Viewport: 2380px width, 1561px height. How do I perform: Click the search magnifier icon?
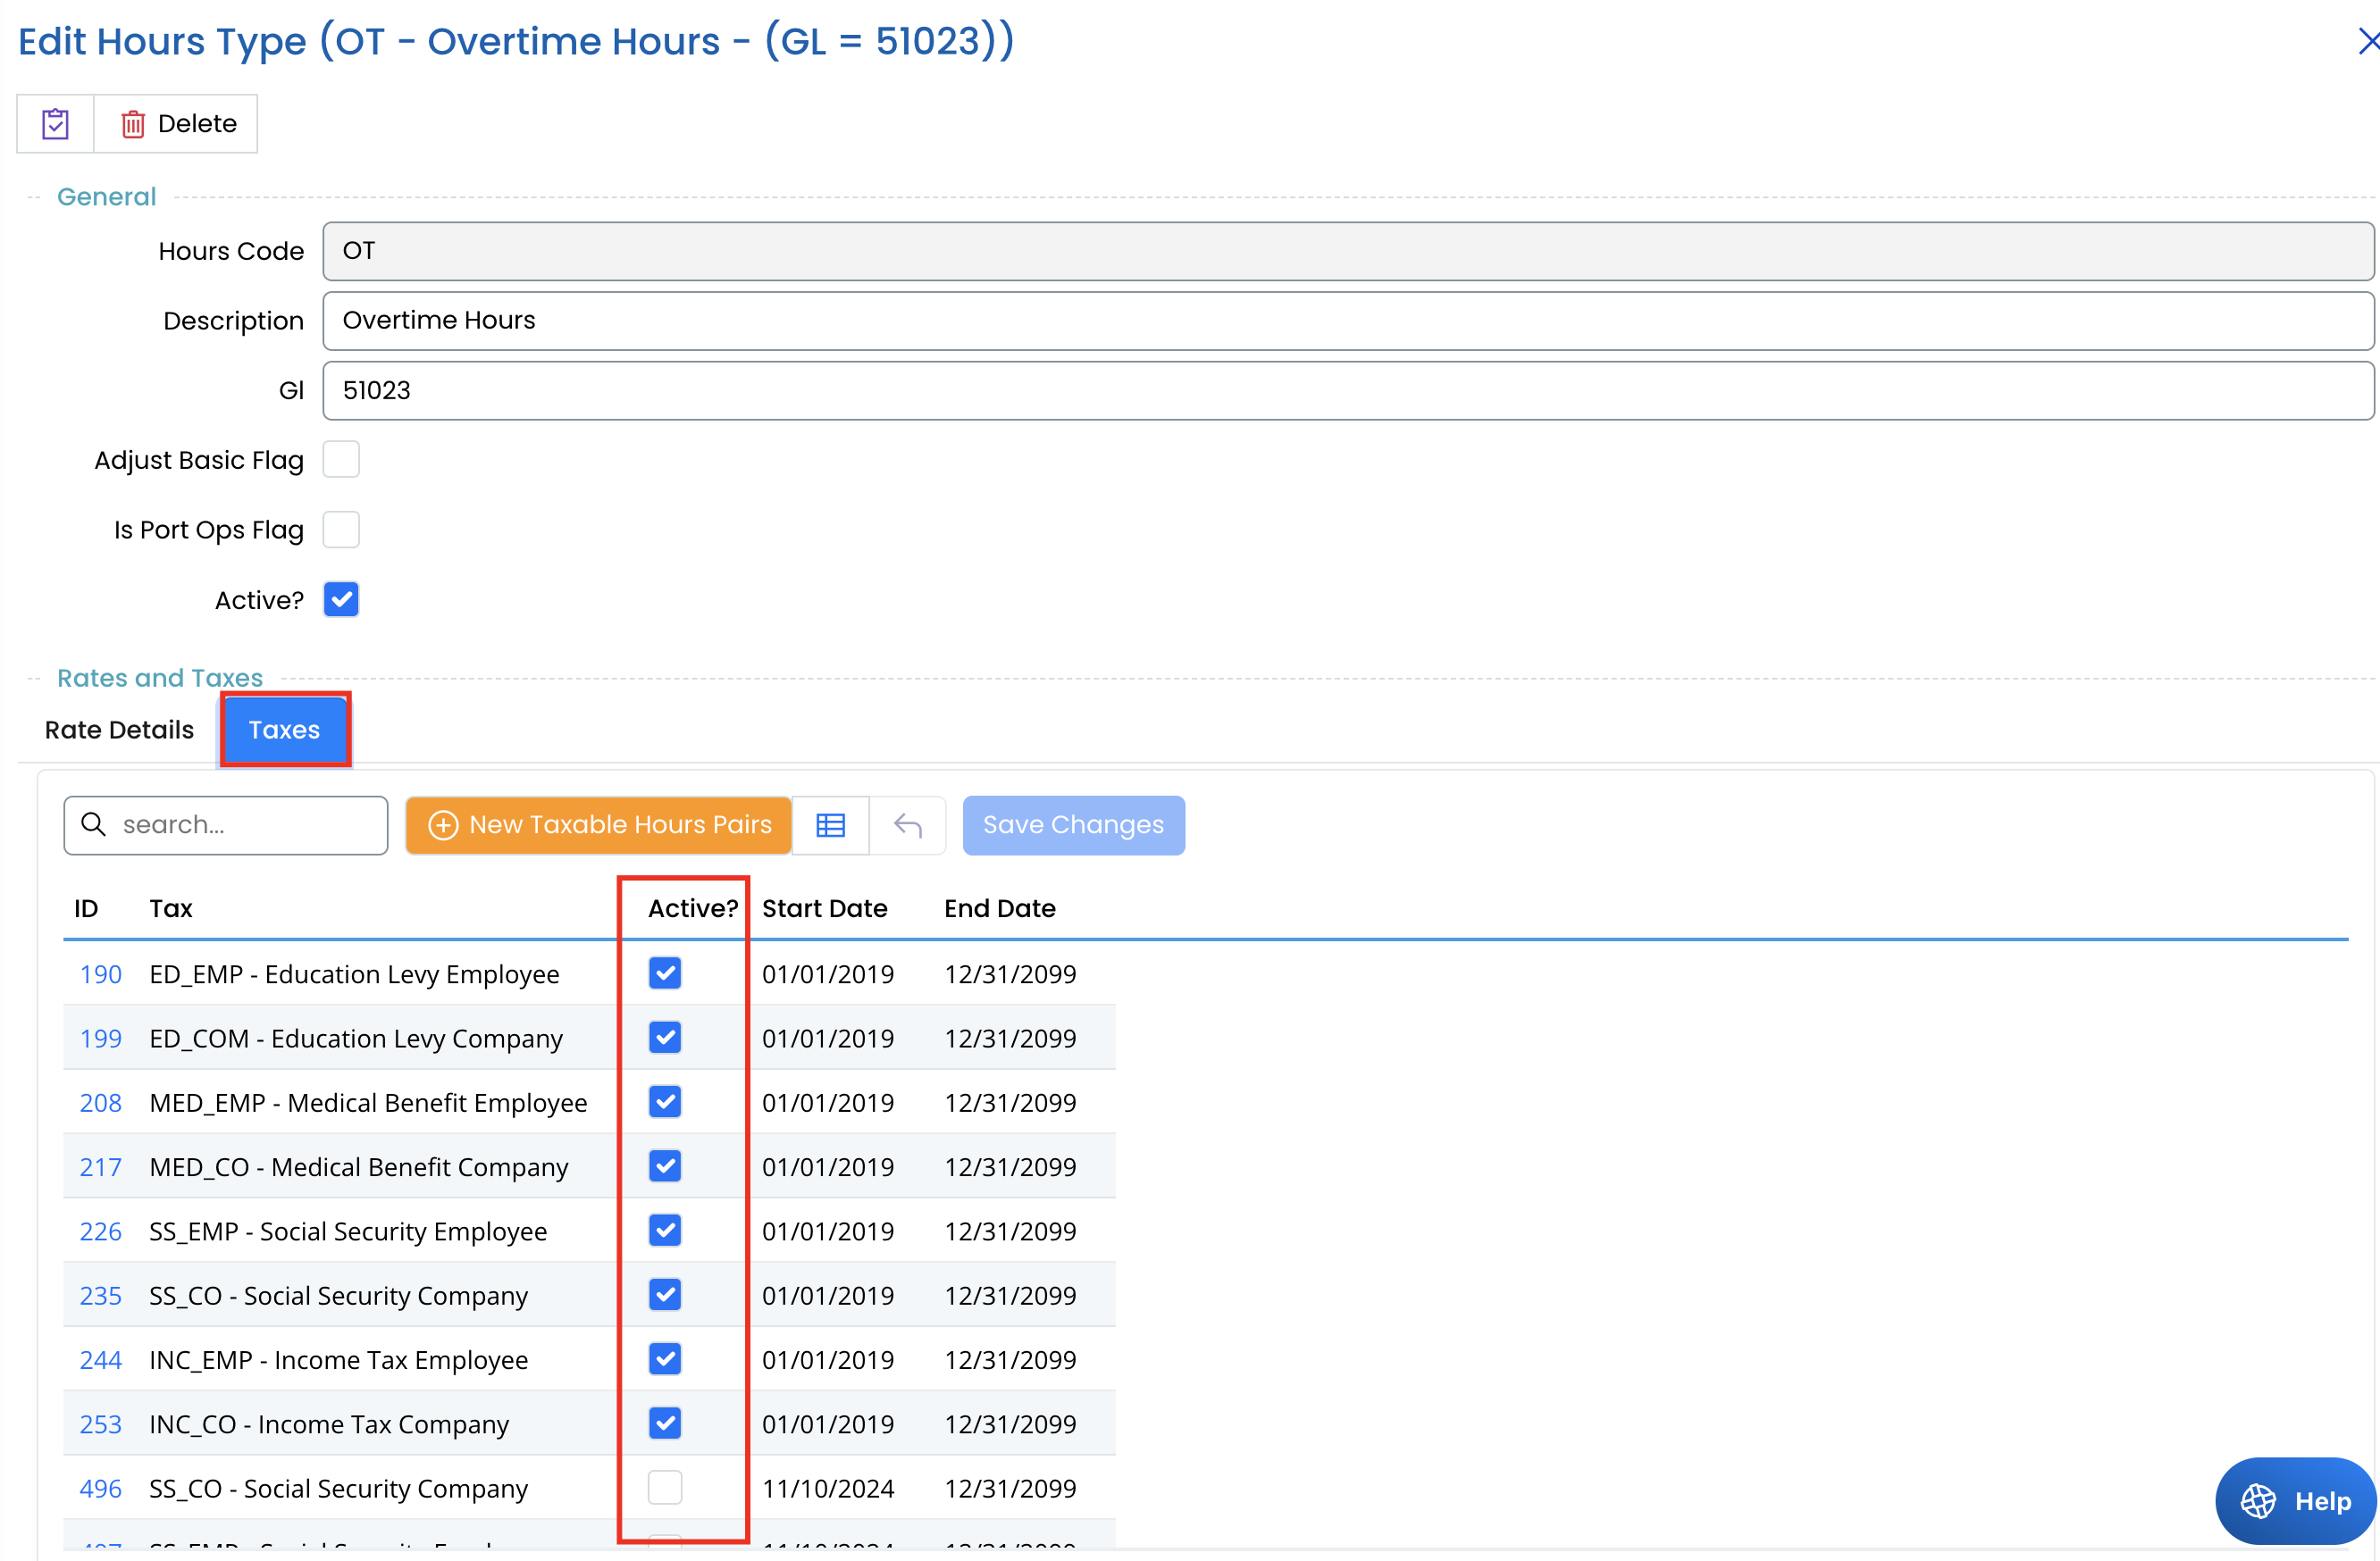(x=94, y=824)
